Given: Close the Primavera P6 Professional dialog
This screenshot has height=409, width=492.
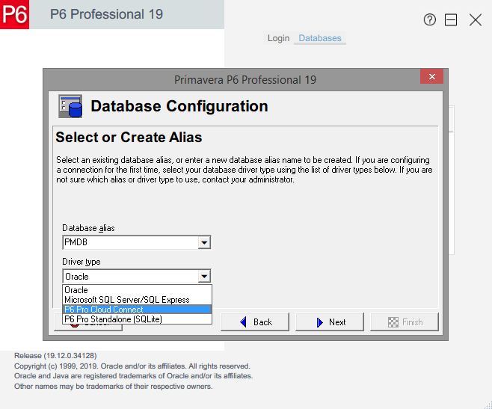Looking at the screenshot, I should pyautogui.click(x=431, y=76).
